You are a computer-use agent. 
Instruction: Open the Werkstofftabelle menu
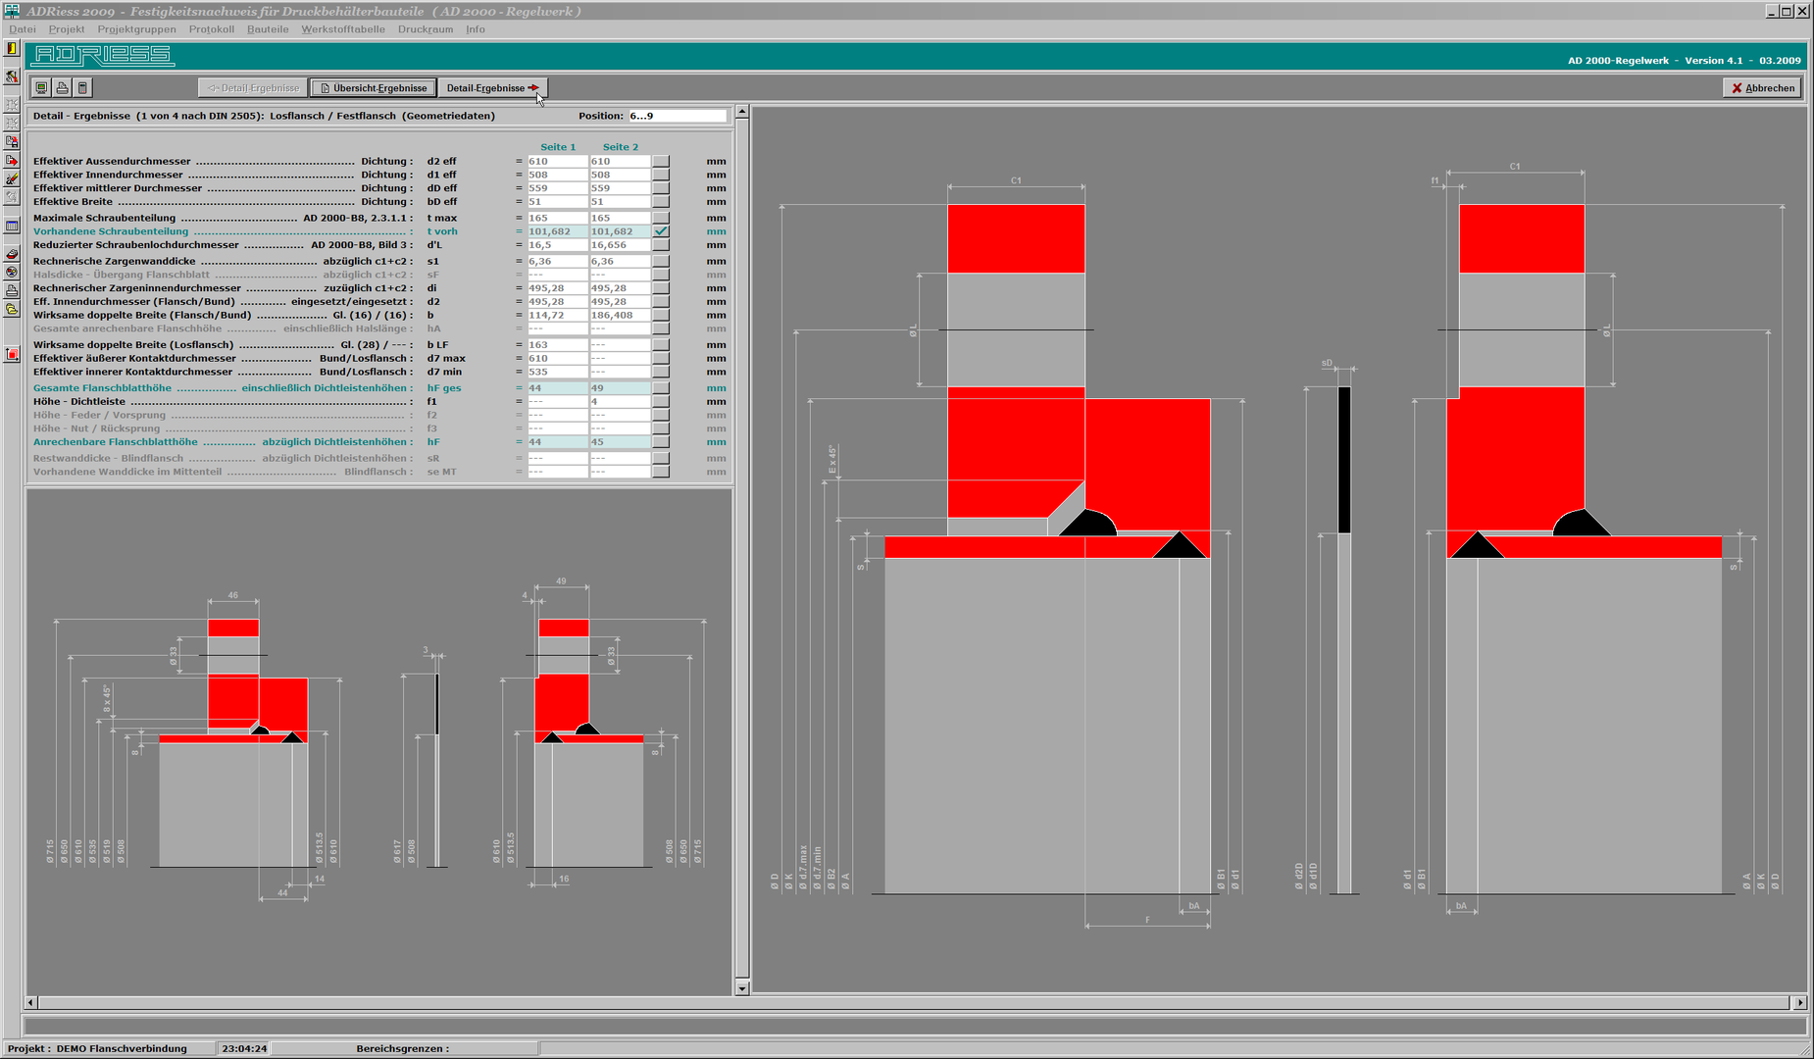tap(342, 29)
